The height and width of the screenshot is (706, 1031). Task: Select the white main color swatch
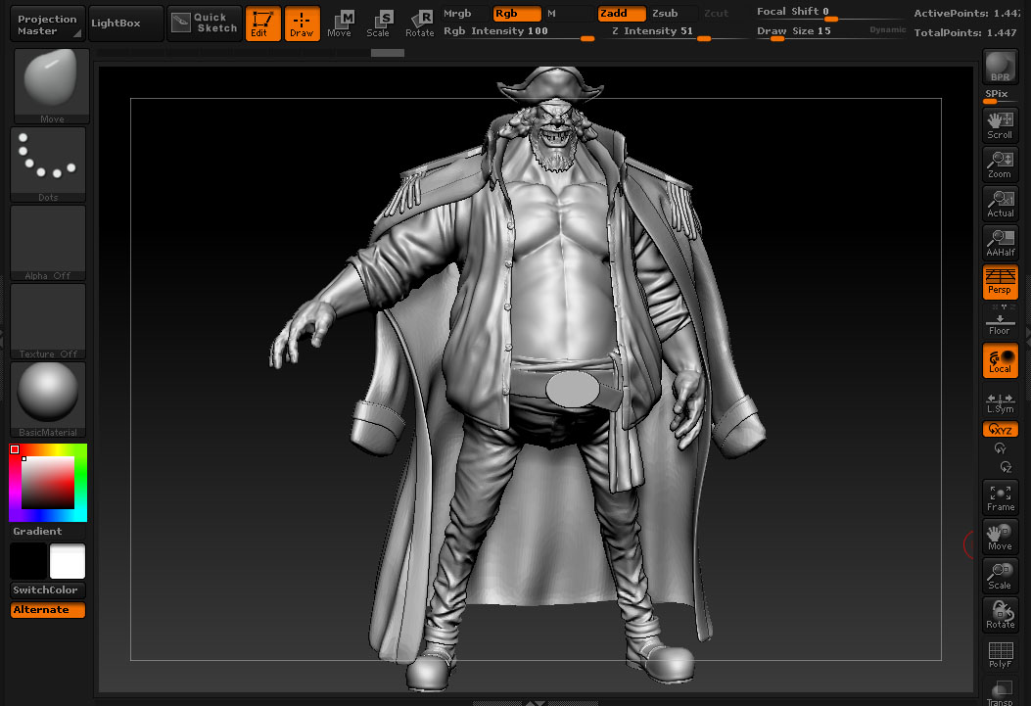tap(68, 561)
